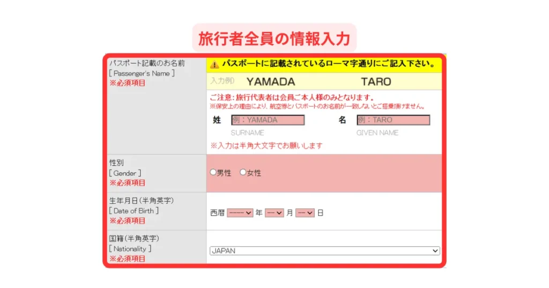Image resolution: width=549 pixels, height=288 pixels.
Task: Open the birth day dropdown
Action: point(305,213)
